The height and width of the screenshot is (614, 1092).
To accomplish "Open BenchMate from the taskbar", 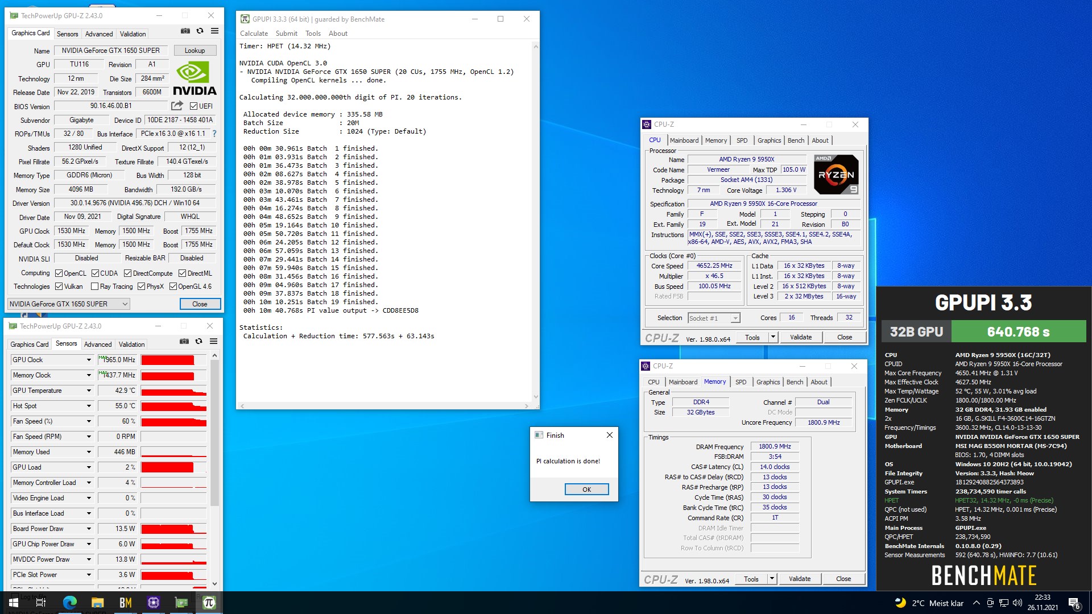I will pyautogui.click(x=125, y=603).
